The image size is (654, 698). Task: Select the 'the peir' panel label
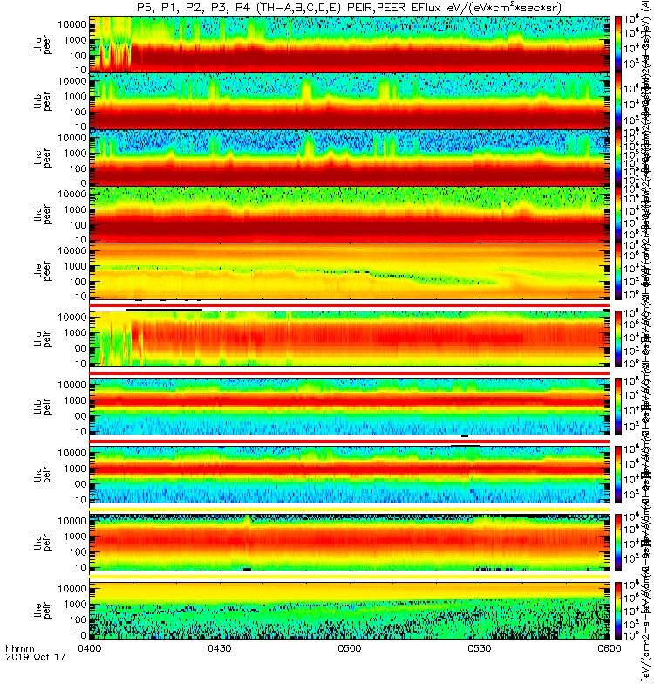click(43, 611)
